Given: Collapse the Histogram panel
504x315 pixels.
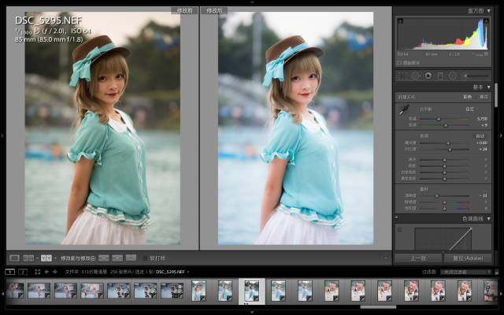Looking at the screenshot, I should click(x=488, y=11).
